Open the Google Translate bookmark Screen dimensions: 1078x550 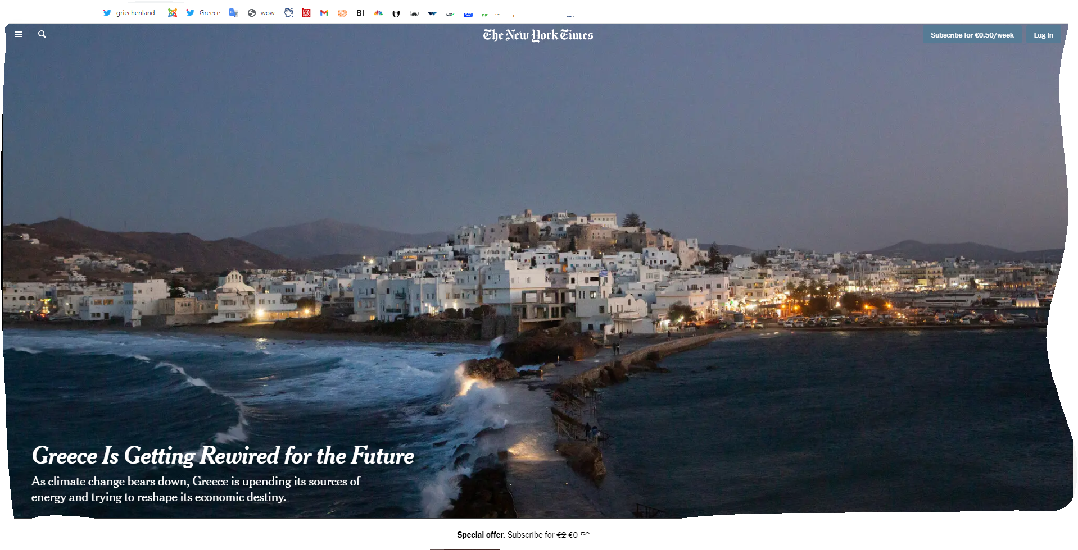pyautogui.click(x=233, y=12)
